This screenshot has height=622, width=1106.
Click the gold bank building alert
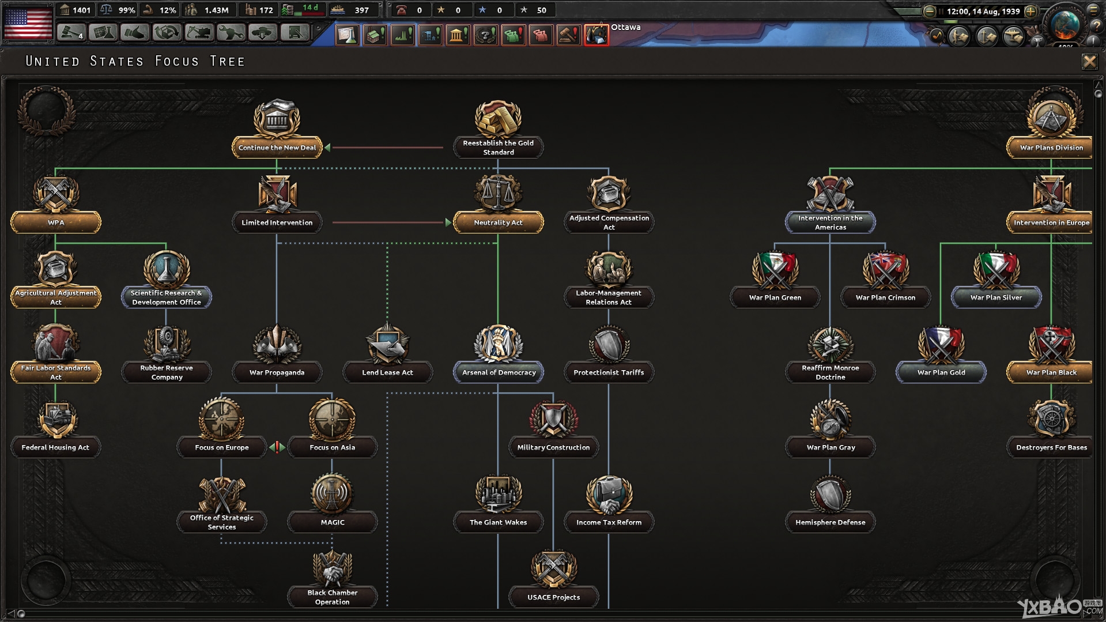coord(458,35)
